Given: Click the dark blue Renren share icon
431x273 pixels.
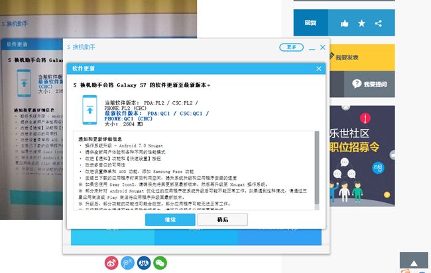Looking at the screenshot, I should click(143, 262).
